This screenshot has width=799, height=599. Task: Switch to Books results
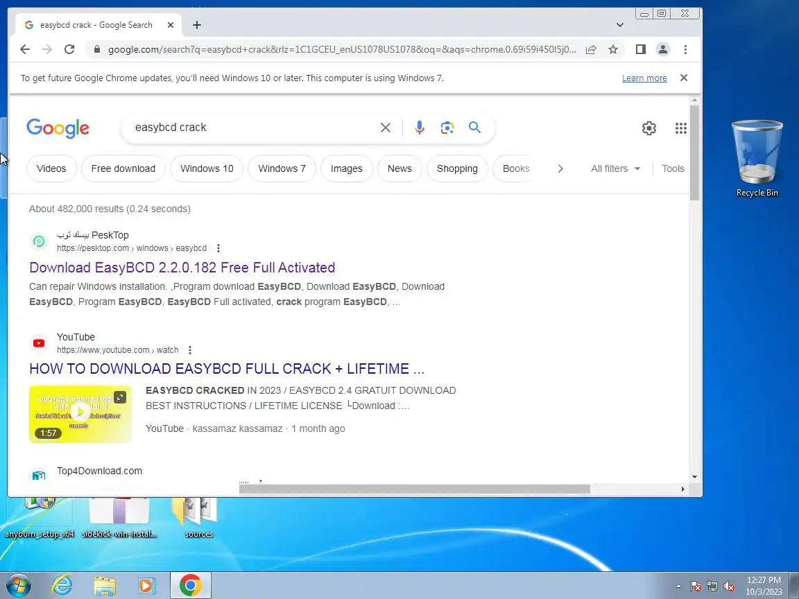(516, 168)
